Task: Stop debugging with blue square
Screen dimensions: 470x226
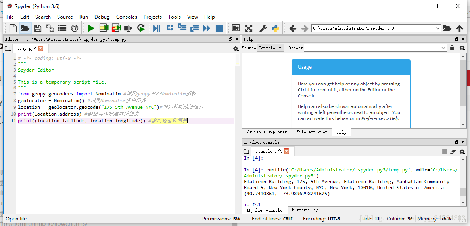Action: click(219, 28)
